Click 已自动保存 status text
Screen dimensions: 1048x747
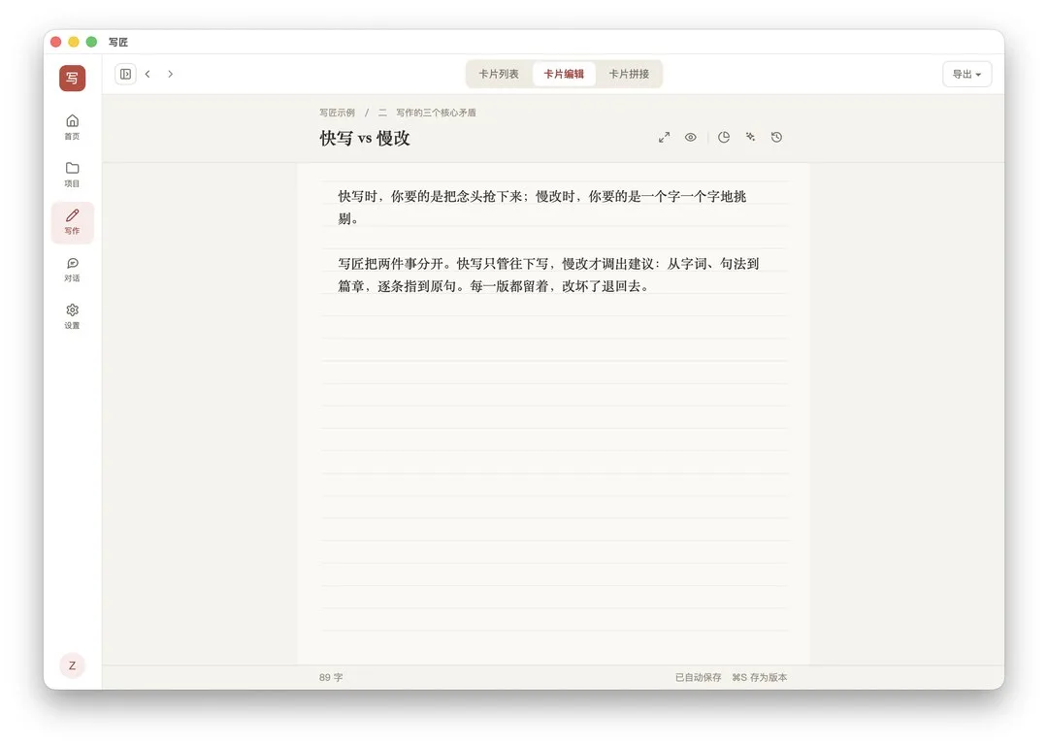(x=699, y=677)
